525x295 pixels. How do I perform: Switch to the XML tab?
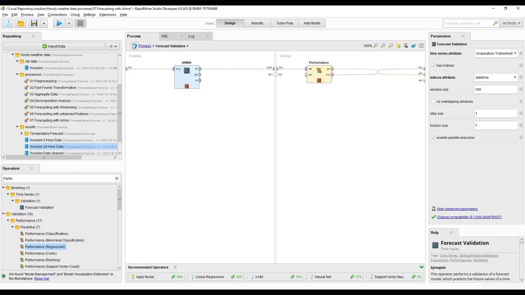[164, 36]
